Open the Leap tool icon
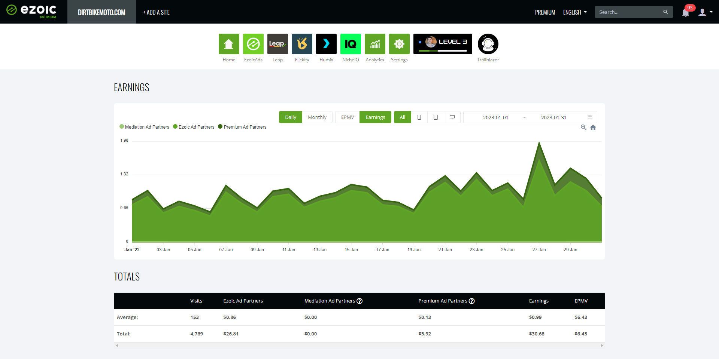Screen dimensions: 719x359 (277, 44)
